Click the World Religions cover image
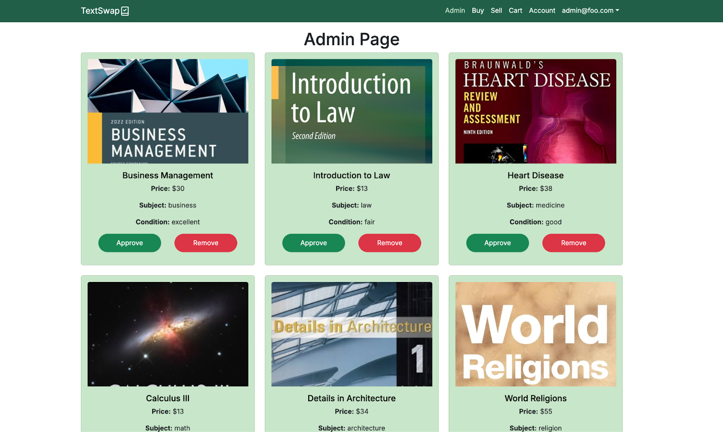 click(535, 334)
